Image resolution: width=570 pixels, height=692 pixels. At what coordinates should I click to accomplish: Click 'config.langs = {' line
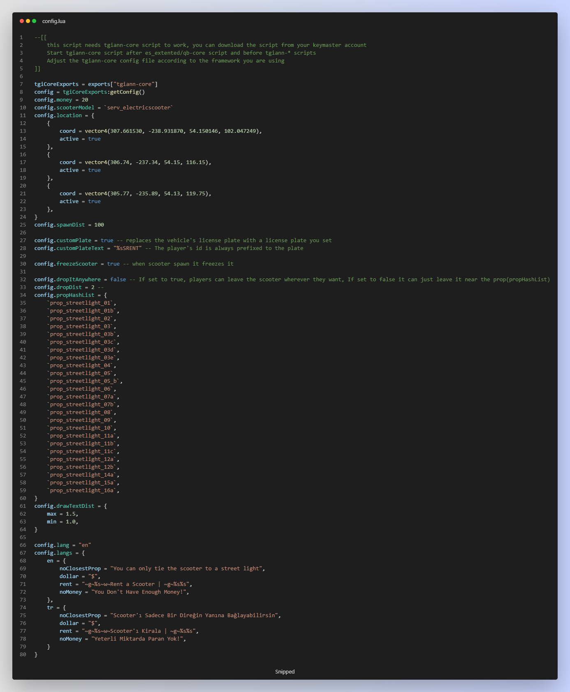[x=60, y=553]
